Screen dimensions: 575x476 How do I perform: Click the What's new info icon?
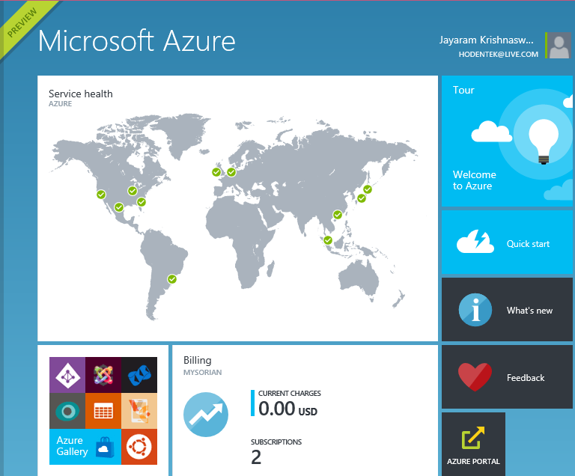475,310
